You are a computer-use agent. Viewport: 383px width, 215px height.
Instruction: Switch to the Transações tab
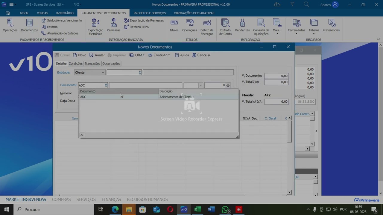point(92,64)
